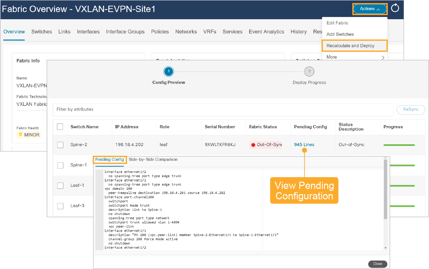Focus the Filter by attributes field
Screen dimensions: 429x269
pyautogui.click(x=223, y=109)
